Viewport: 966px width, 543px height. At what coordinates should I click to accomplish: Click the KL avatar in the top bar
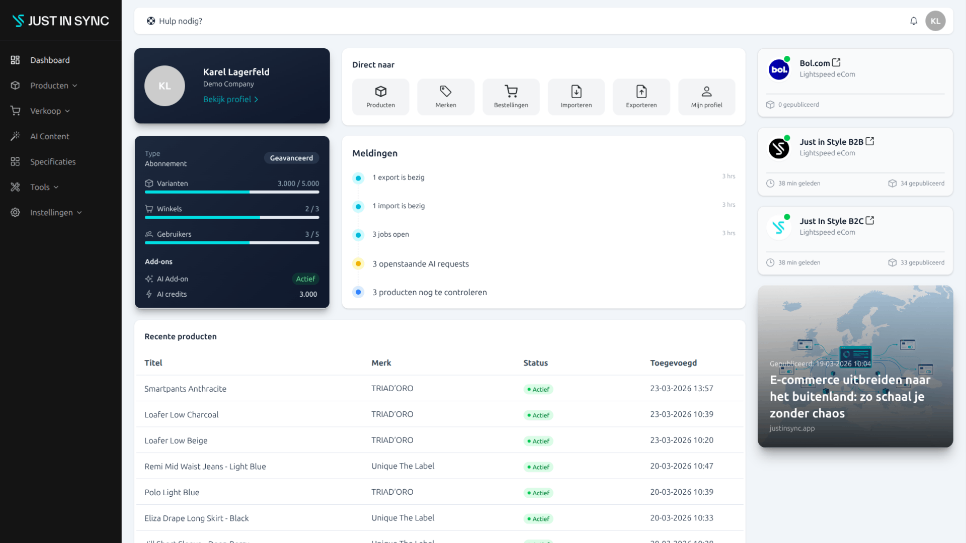935,21
